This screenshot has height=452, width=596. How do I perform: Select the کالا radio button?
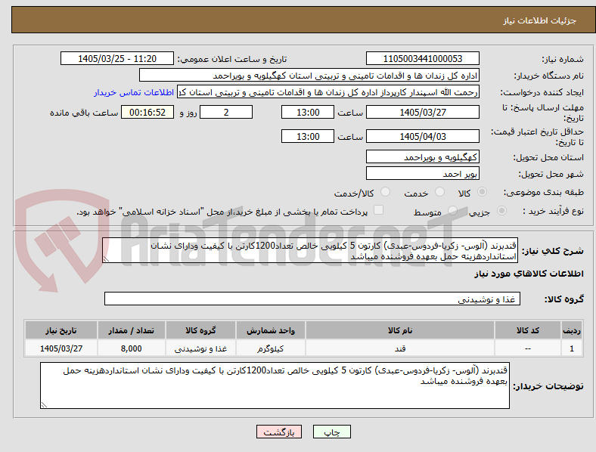[x=482, y=192]
